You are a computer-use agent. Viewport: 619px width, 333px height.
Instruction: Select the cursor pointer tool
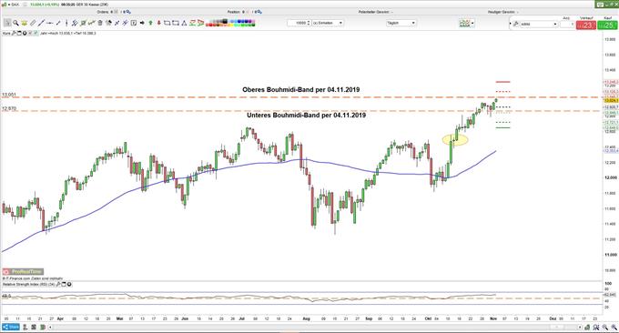tap(7, 23)
